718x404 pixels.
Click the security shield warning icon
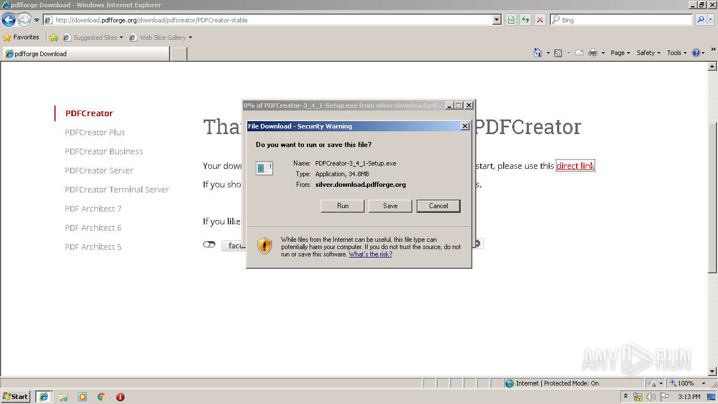(x=265, y=246)
